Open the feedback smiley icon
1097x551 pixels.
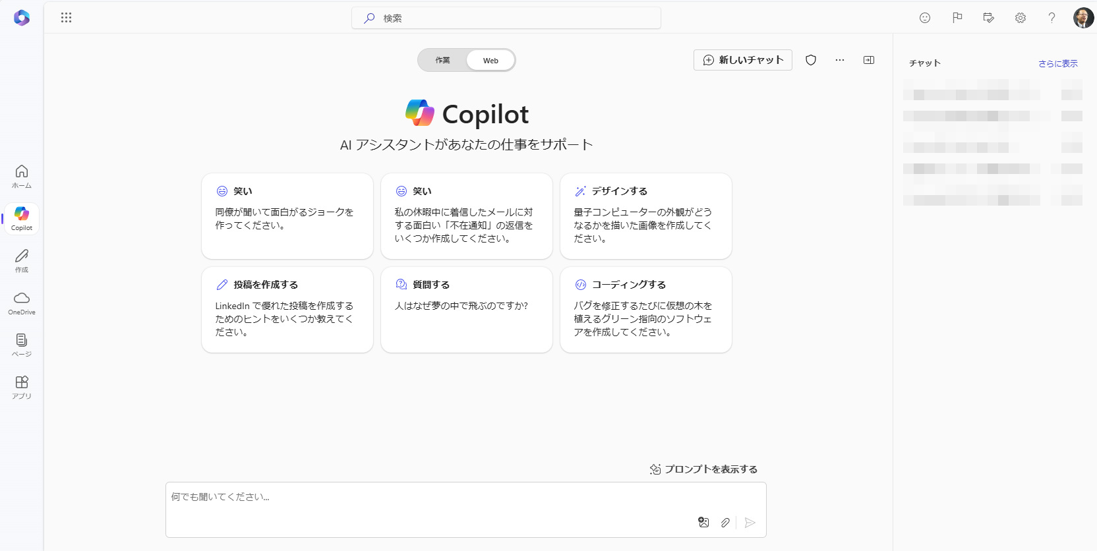coord(925,18)
